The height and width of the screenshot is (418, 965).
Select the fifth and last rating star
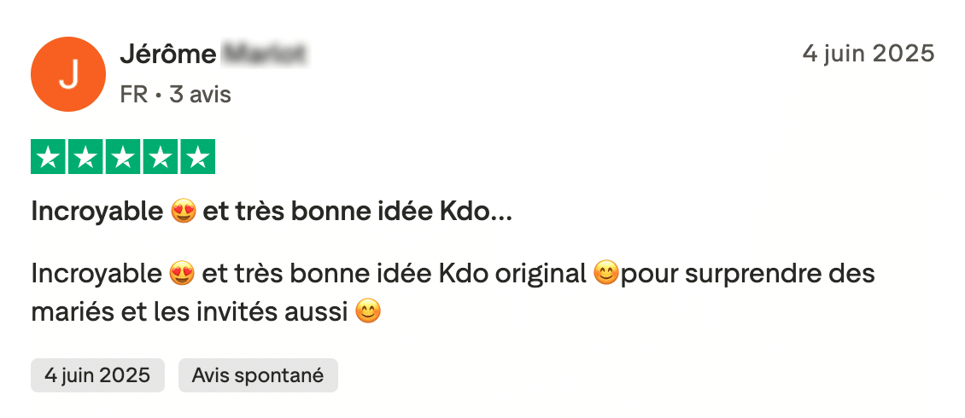197,157
